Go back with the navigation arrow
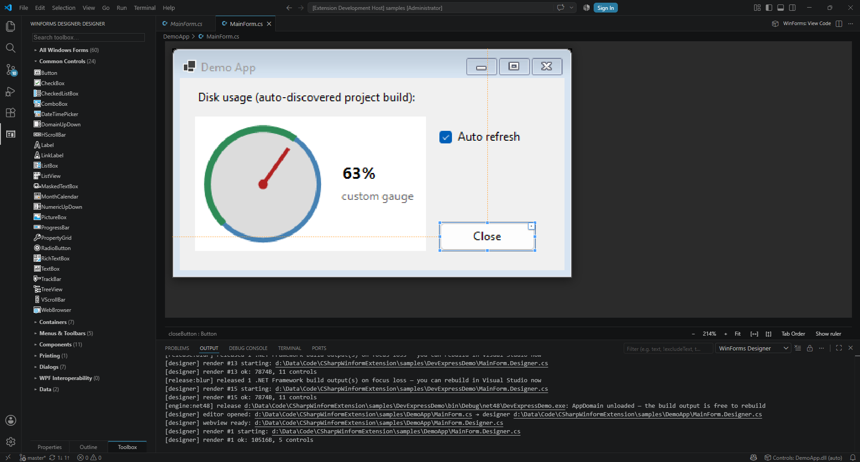Image resolution: width=860 pixels, height=462 pixels. (x=289, y=8)
